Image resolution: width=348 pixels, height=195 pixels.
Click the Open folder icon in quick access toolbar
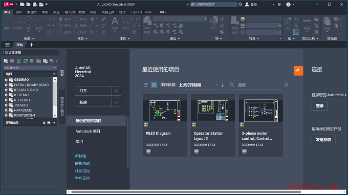pyautogui.click(x=28, y=4)
